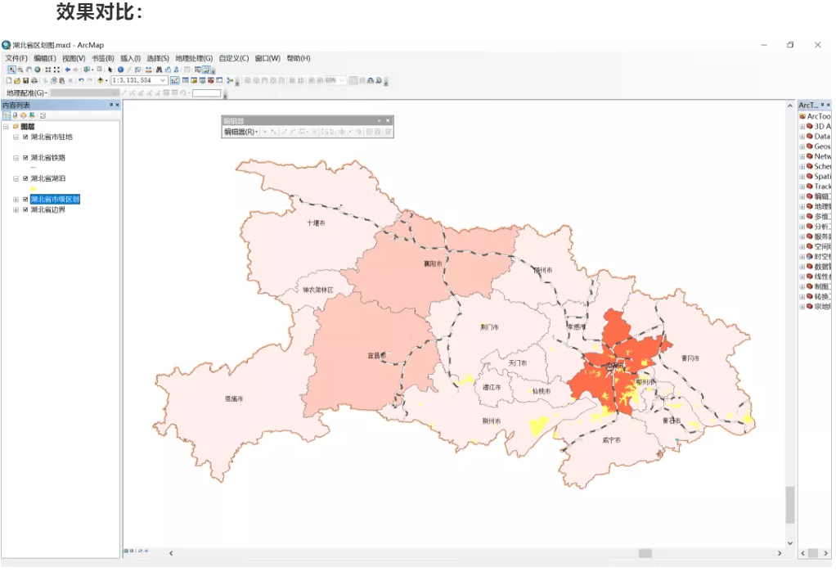
Task: Choose the Select Elements arrow tool
Action: pyautogui.click(x=110, y=70)
